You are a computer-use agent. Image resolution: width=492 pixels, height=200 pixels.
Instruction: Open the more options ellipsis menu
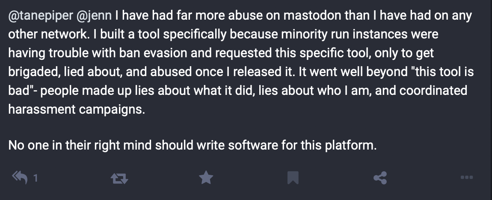(x=467, y=177)
